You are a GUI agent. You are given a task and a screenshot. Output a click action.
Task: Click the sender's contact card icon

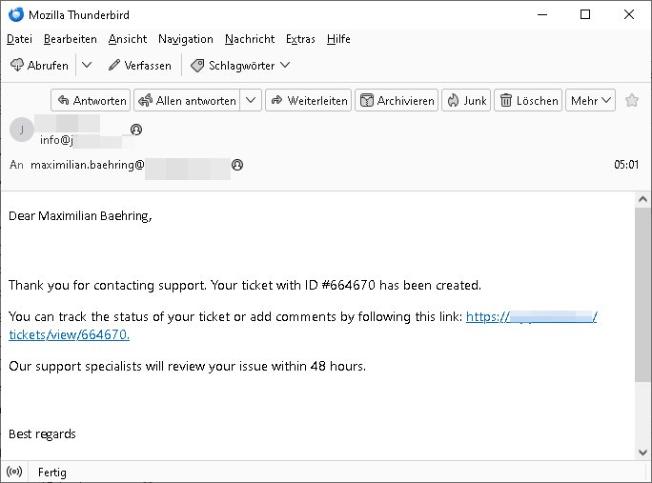point(136,129)
